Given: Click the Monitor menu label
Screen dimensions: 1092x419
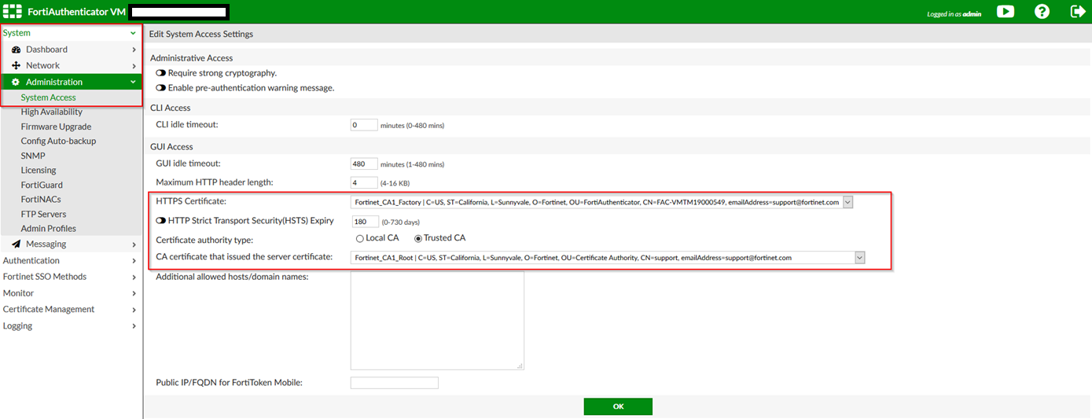Looking at the screenshot, I should tap(18, 293).
